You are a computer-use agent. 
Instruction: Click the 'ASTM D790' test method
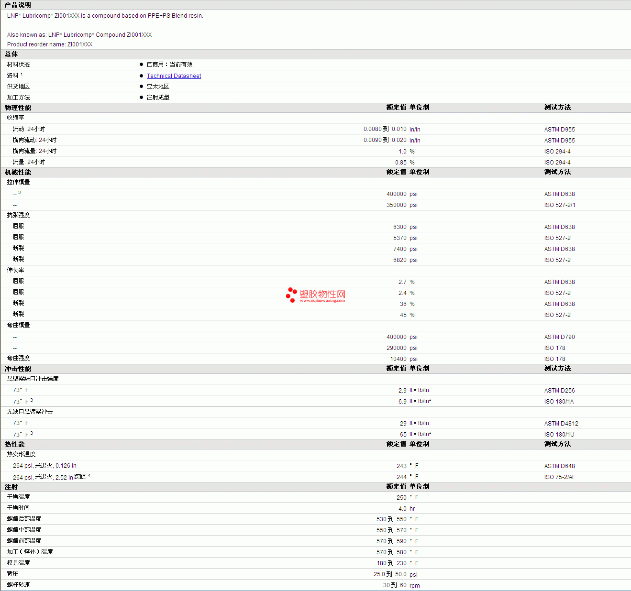pyautogui.click(x=560, y=337)
